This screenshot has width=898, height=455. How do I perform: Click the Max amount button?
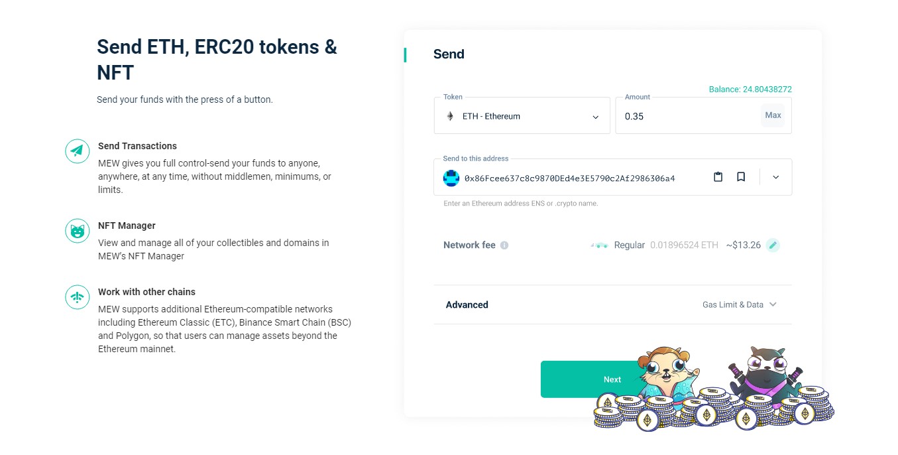[773, 115]
